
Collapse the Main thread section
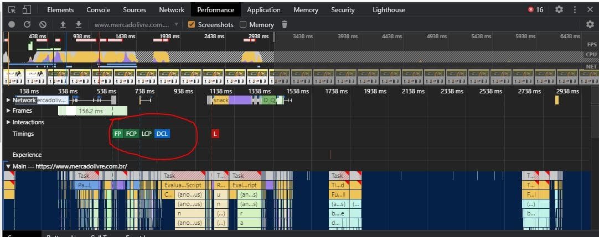[x=8, y=166]
